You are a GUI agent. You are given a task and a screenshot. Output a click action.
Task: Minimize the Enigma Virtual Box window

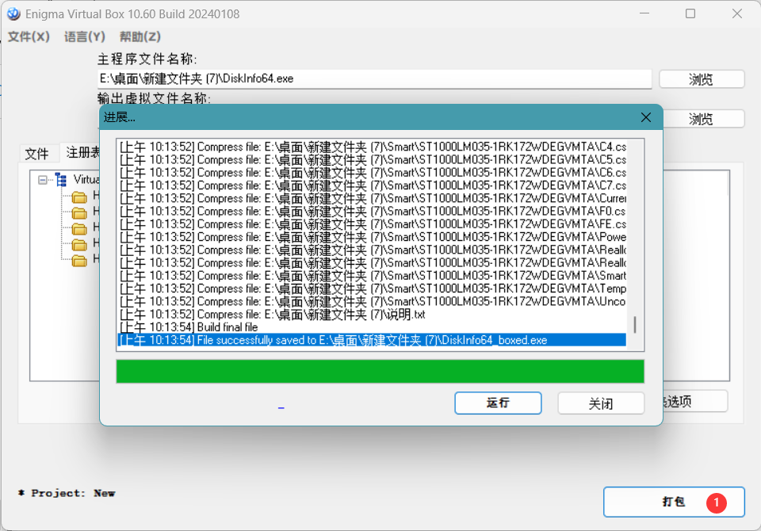coord(644,13)
